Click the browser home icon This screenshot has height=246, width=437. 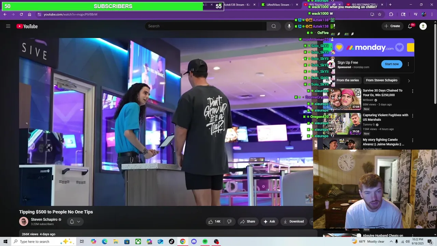[x=30, y=14]
